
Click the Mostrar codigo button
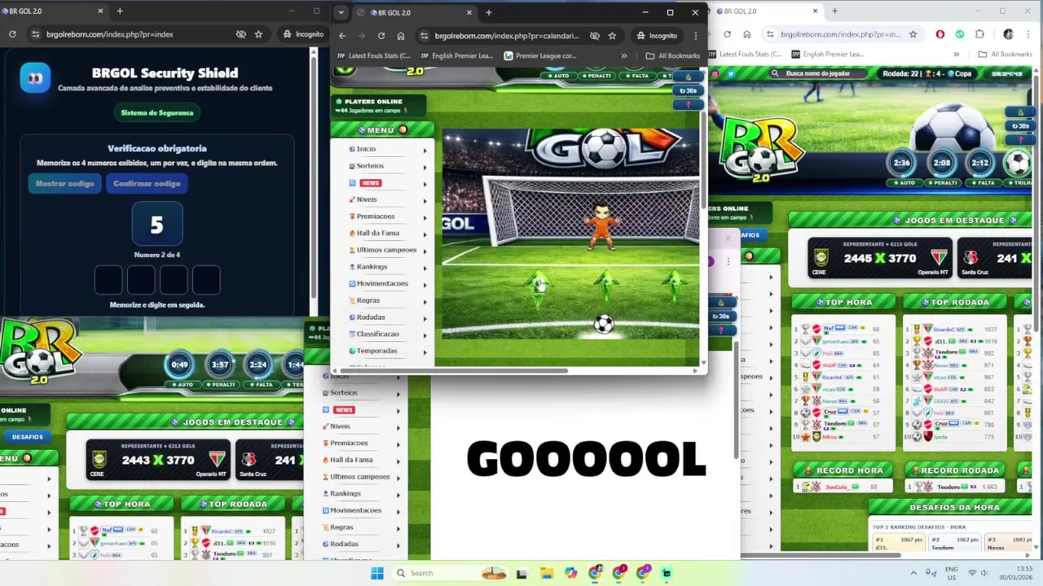[64, 183]
